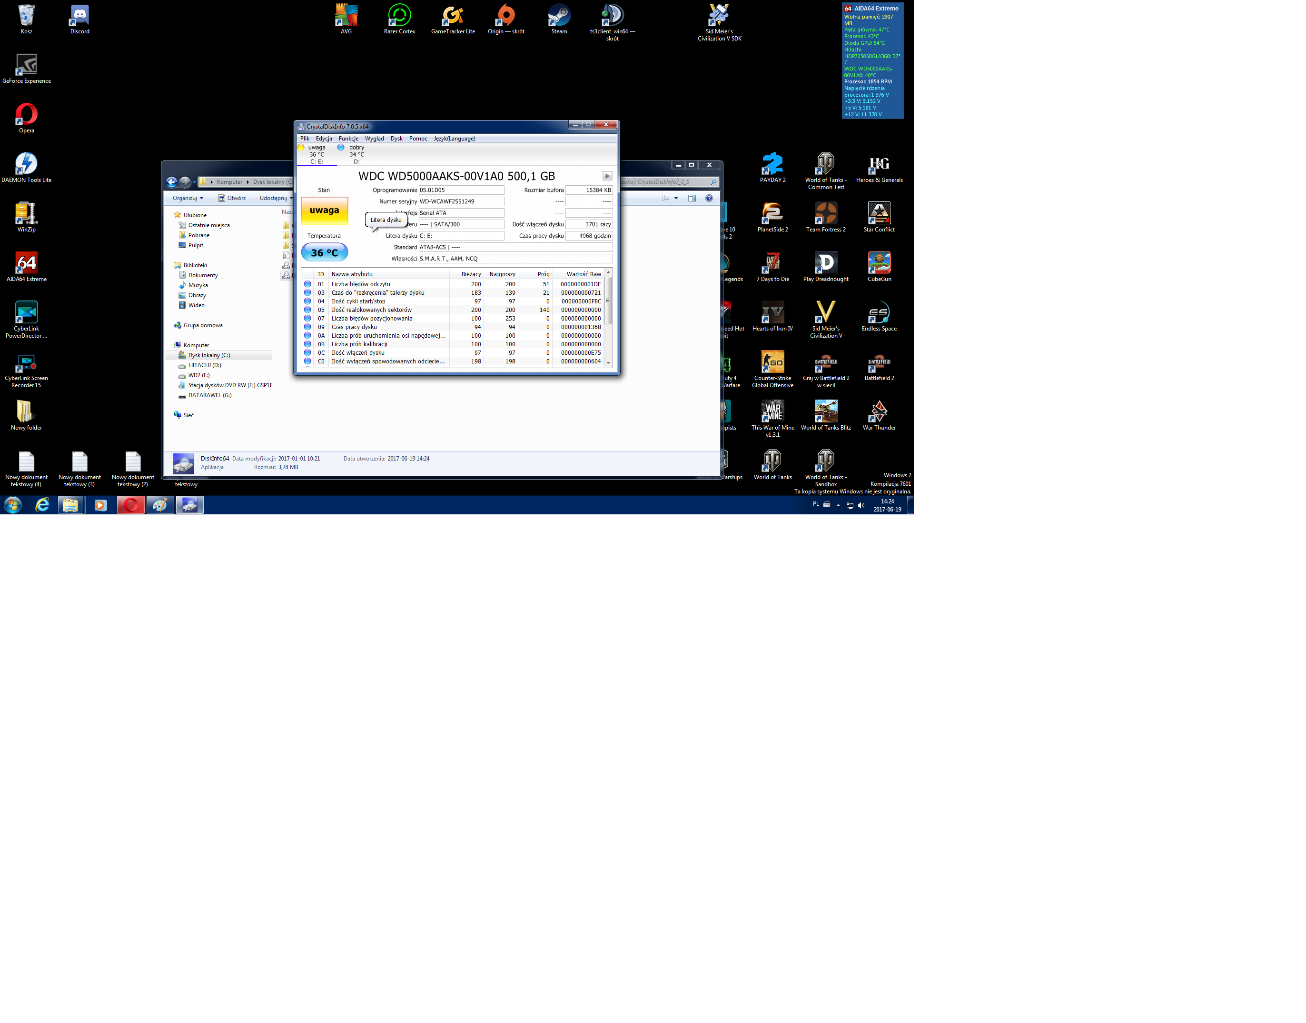Click the taskbar clock

point(887,505)
